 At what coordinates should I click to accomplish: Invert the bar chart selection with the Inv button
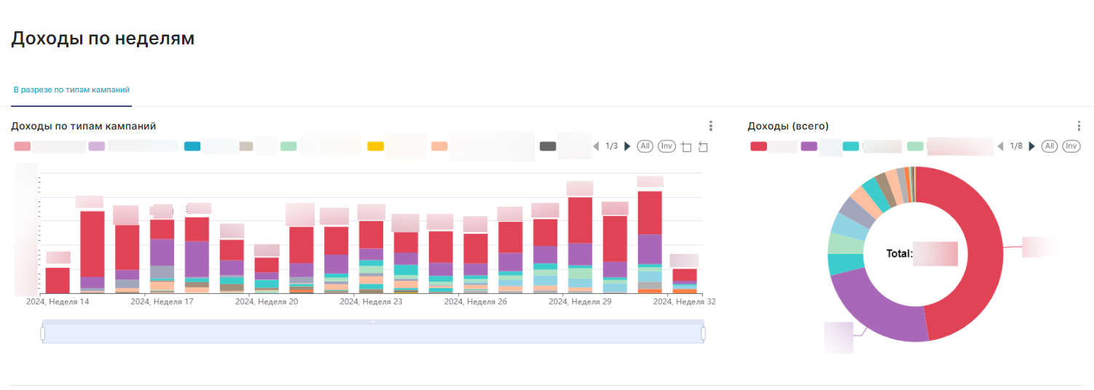click(666, 146)
